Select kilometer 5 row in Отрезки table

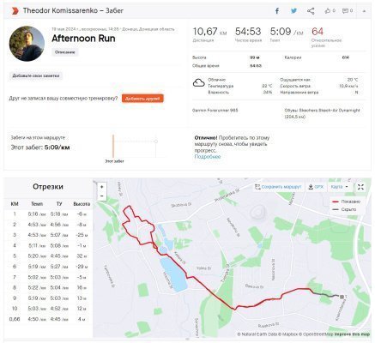point(47,256)
